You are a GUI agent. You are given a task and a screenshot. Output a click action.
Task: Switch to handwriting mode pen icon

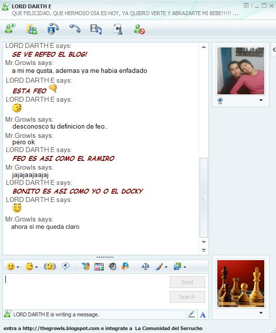click(191, 314)
